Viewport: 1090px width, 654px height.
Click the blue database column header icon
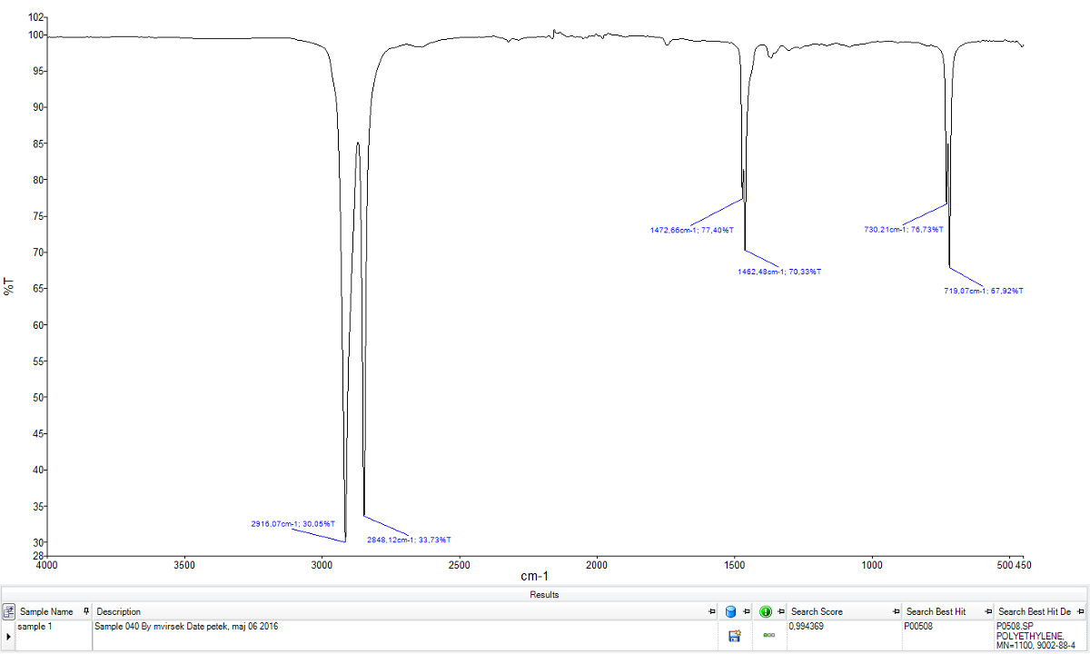(730, 611)
